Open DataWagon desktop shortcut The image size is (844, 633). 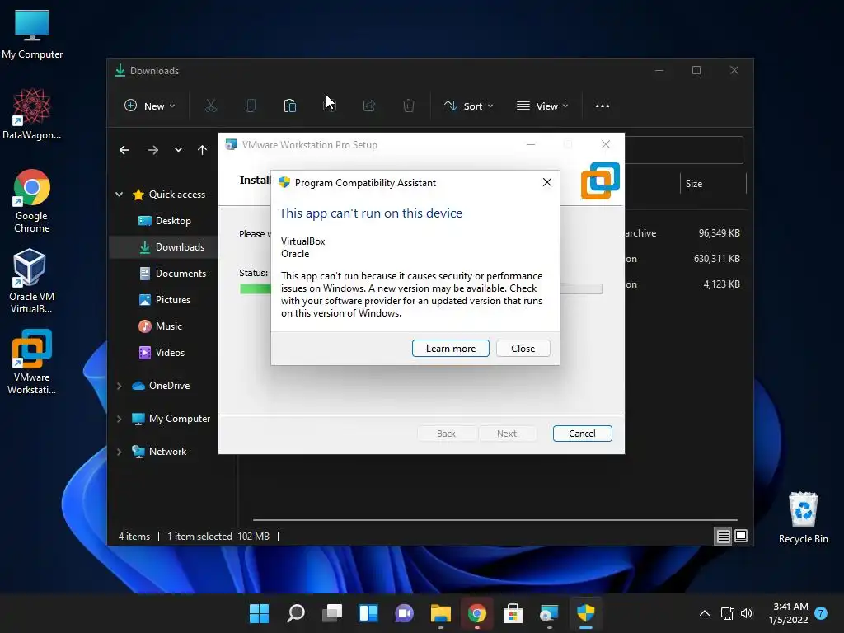coord(32,114)
